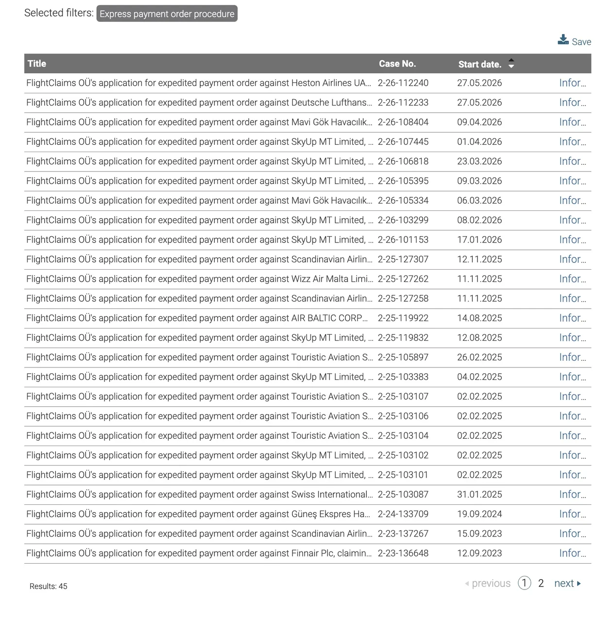Click the Save download icon

(563, 40)
